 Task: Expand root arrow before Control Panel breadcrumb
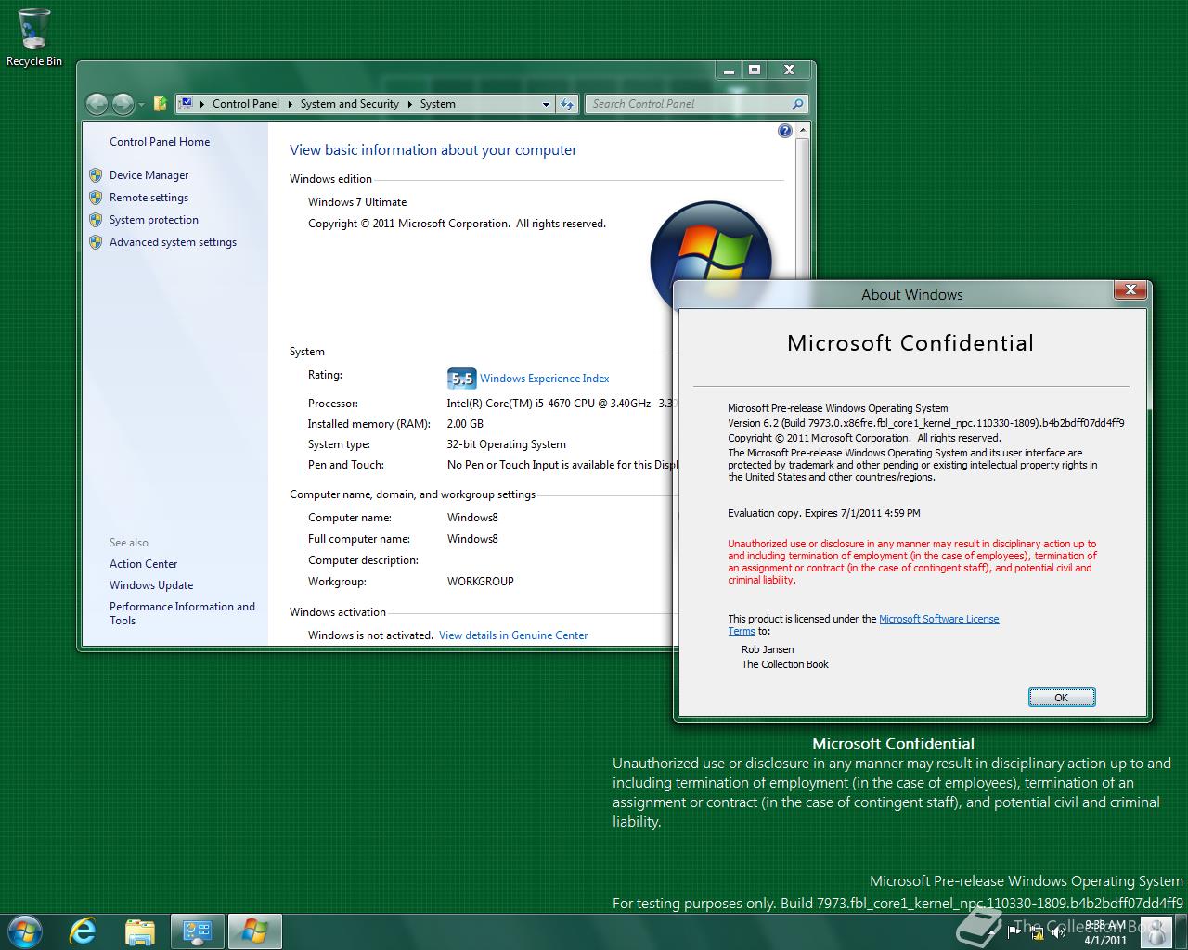click(x=202, y=104)
